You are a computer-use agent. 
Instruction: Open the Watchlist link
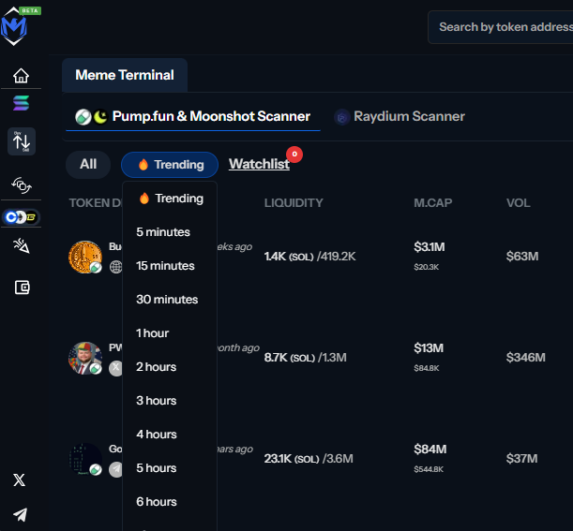tap(259, 164)
